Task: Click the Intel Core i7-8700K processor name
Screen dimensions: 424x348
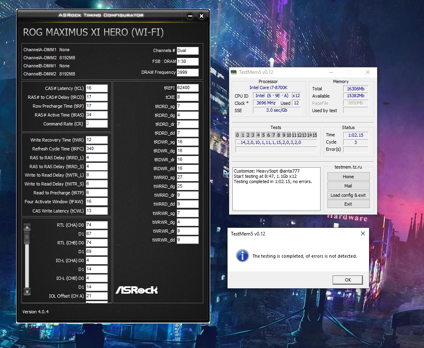Action: point(268,88)
